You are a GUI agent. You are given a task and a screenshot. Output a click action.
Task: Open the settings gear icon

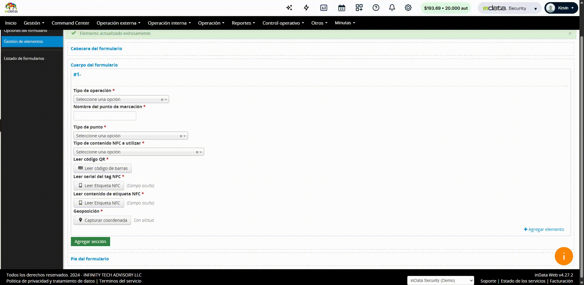point(408,8)
